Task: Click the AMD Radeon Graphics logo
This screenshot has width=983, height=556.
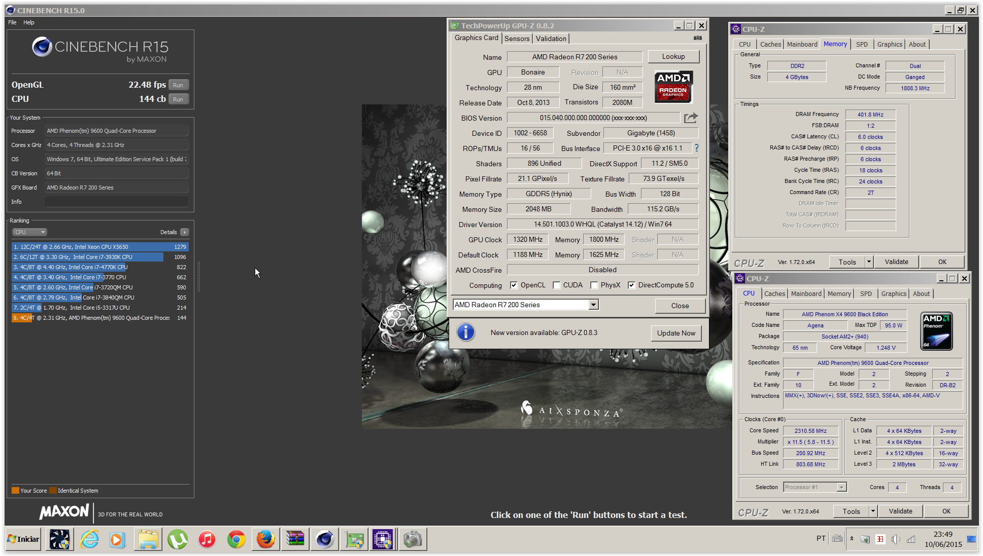Action: [673, 86]
